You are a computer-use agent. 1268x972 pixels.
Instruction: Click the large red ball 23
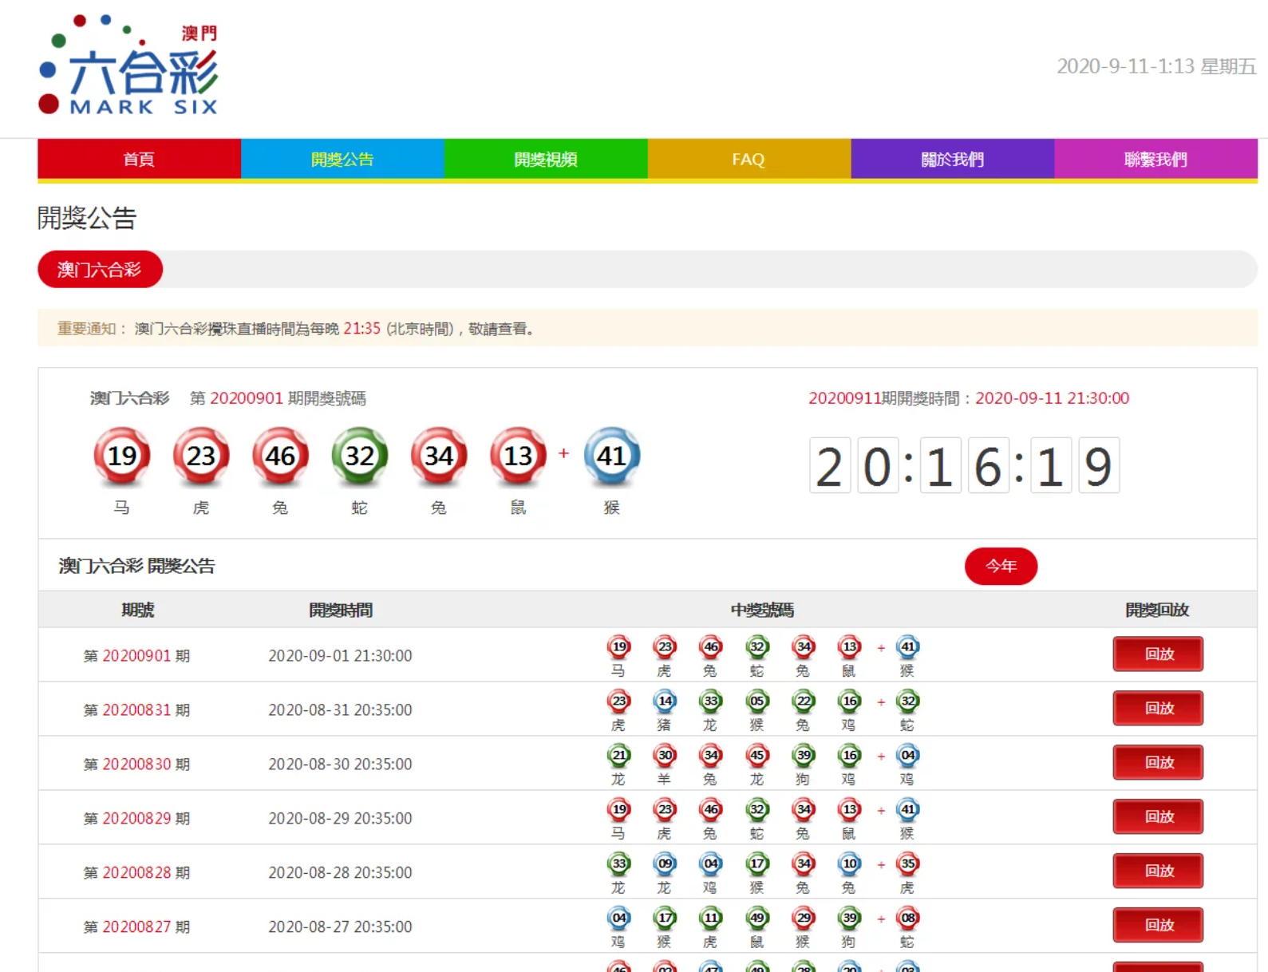click(x=201, y=456)
